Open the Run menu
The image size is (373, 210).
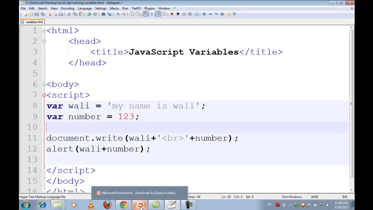tap(125, 8)
